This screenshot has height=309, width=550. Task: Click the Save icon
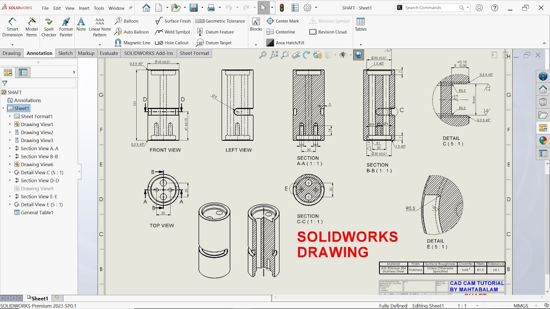point(193,8)
